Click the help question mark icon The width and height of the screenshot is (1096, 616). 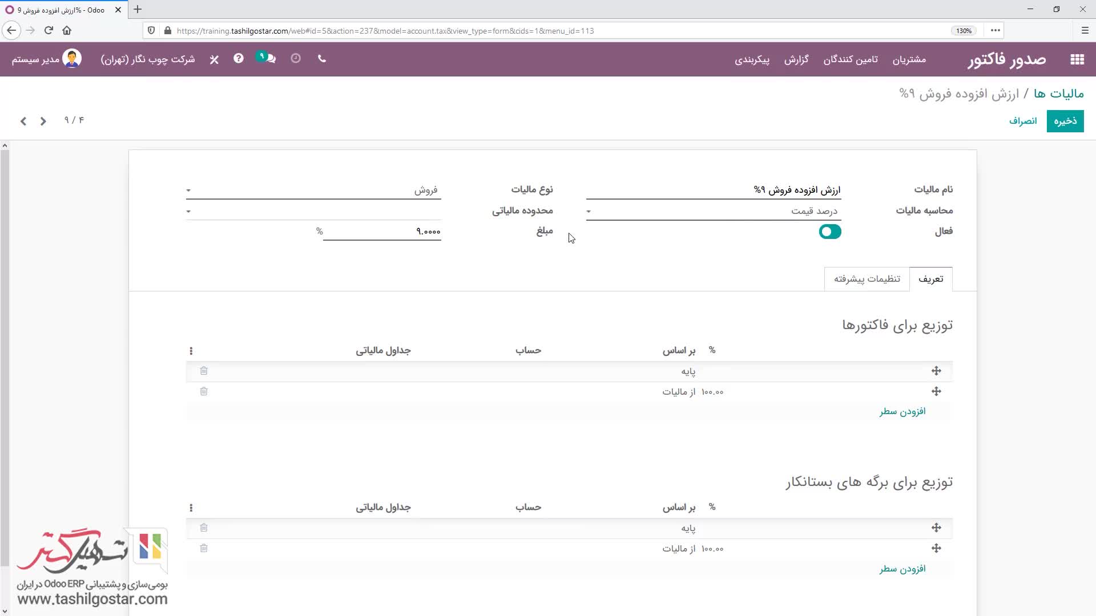pyautogui.click(x=239, y=59)
